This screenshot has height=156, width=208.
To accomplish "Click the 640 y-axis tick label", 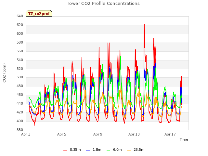I will [20, 16].
